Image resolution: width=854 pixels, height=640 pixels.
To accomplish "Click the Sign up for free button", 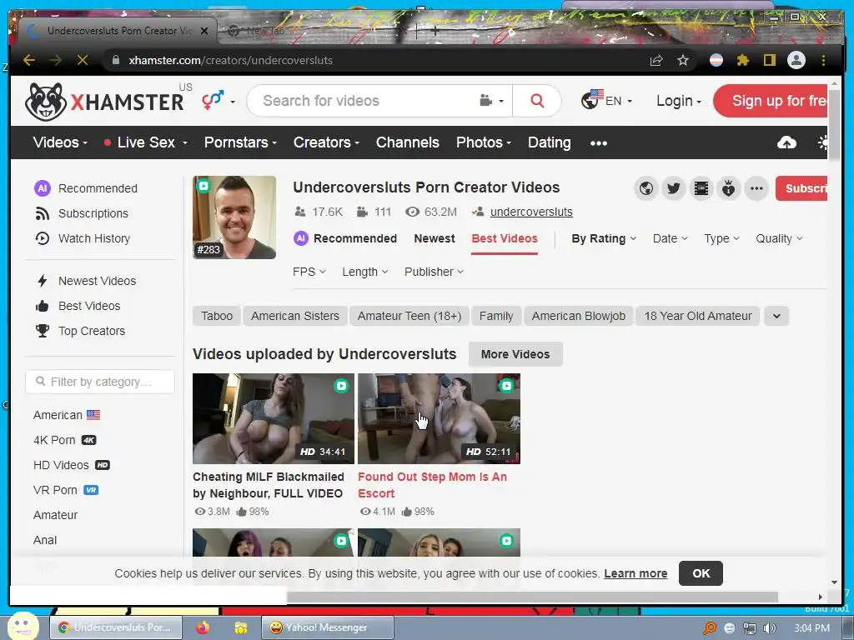I will pyautogui.click(x=770, y=101).
